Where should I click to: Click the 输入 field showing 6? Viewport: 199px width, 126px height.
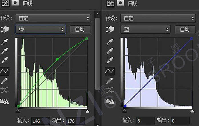click(x=145, y=121)
